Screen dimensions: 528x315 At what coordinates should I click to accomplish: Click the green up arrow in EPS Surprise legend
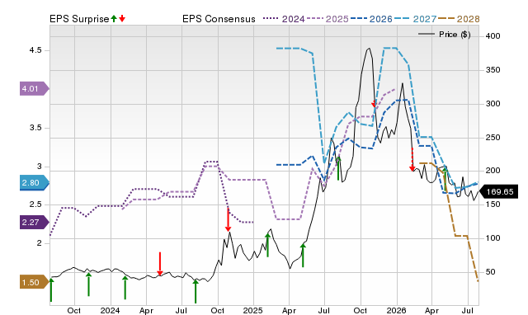pyautogui.click(x=114, y=18)
